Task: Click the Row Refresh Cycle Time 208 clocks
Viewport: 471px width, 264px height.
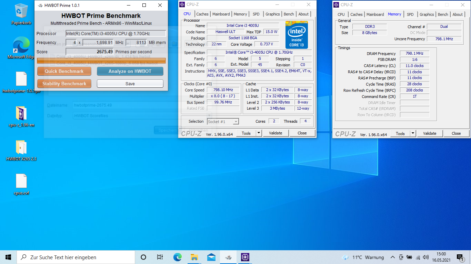Action: coord(415,90)
